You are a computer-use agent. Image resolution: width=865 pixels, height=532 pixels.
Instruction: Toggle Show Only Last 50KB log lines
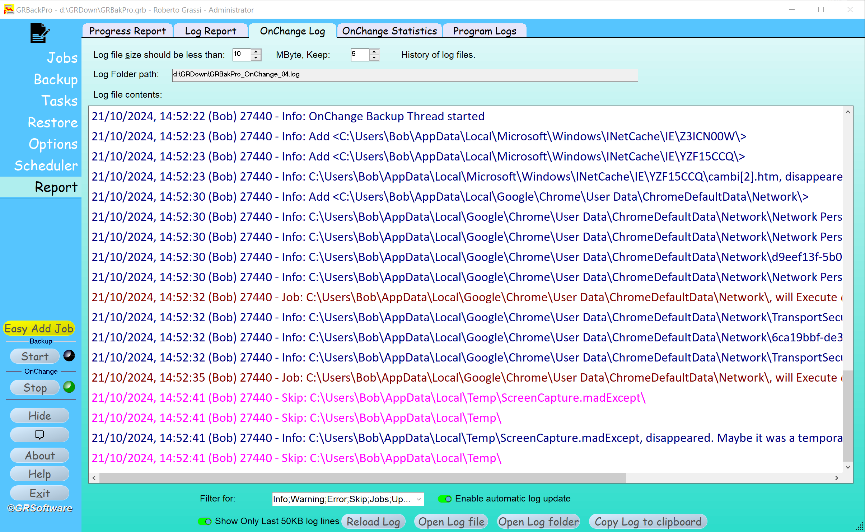pyautogui.click(x=205, y=521)
